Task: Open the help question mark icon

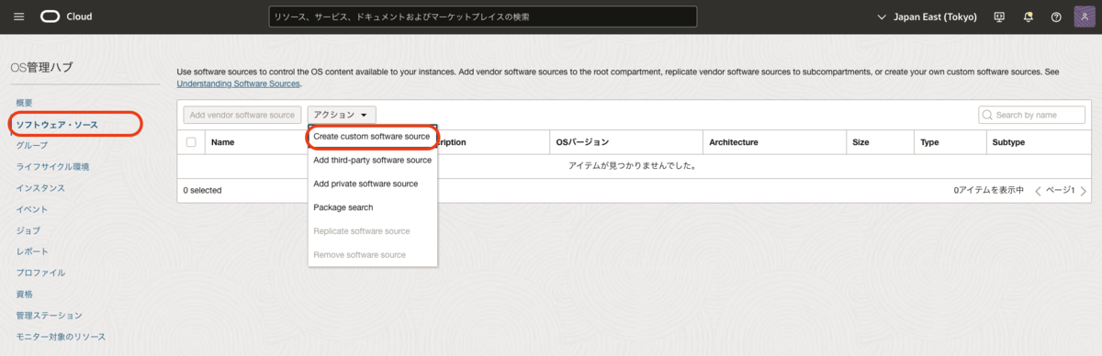Action: point(1056,17)
